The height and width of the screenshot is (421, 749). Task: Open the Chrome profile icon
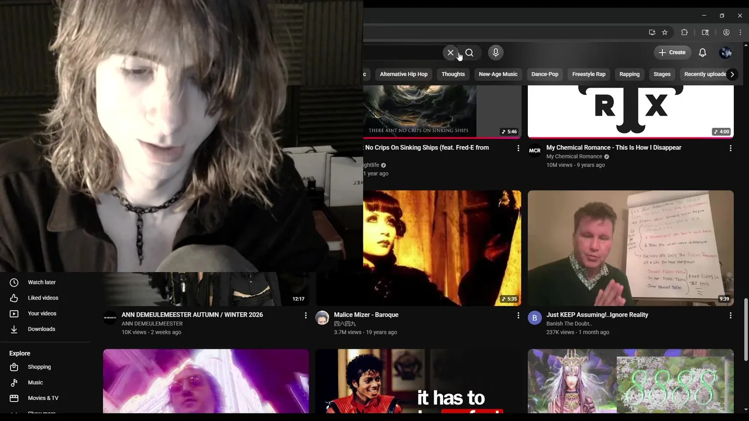[726, 32]
